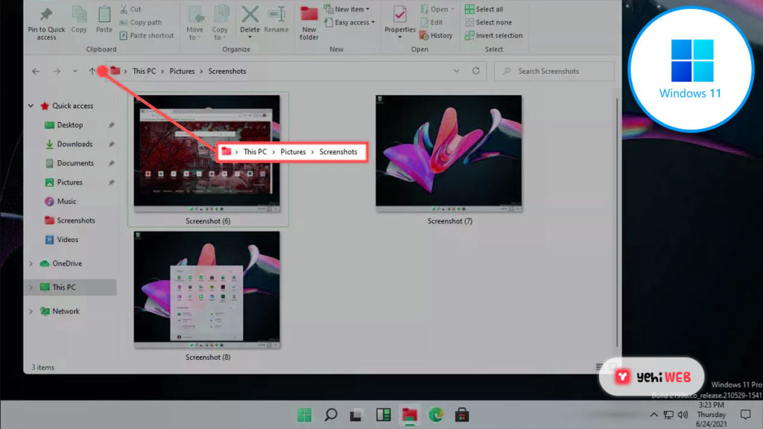Select Downloads in the navigation pane
The height and width of the screenshot is (429, 763).
coord(75,144)
